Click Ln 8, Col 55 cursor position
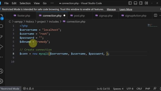 pos(103,89)
